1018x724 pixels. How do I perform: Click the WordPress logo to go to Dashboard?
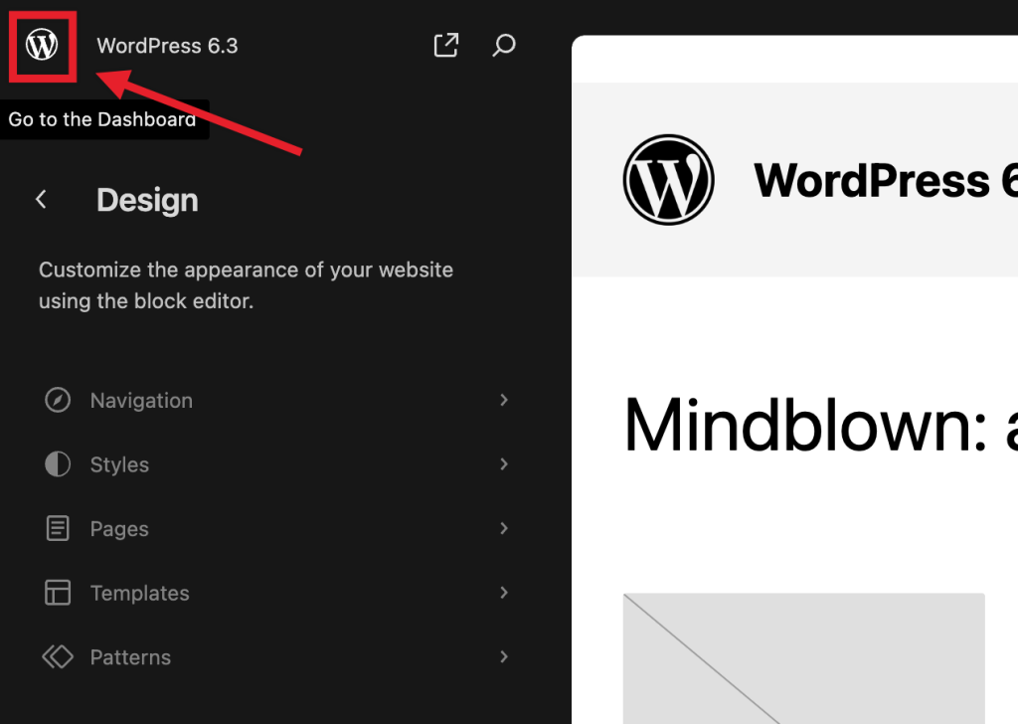42,45
